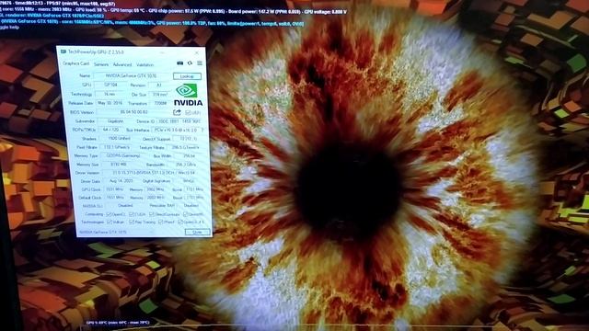The image size is (589, 331).
Task: Open the GPU-Z hamburger menu
Action: [200, 63]
